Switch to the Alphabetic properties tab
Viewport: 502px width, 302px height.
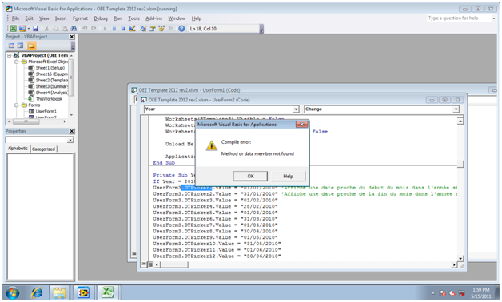point(18,149)
